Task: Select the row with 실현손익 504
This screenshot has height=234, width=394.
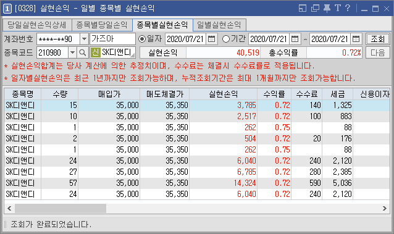Action: pos(197,138)
